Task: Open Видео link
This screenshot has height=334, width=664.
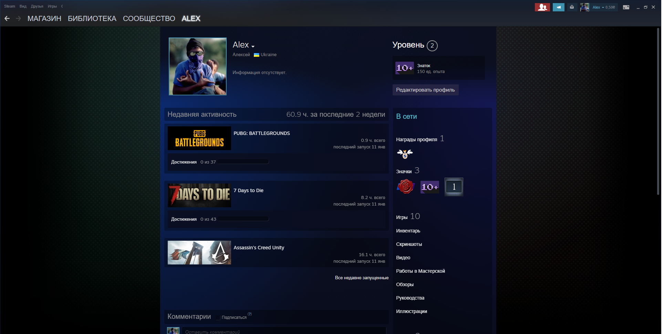Action: [403, 258]
